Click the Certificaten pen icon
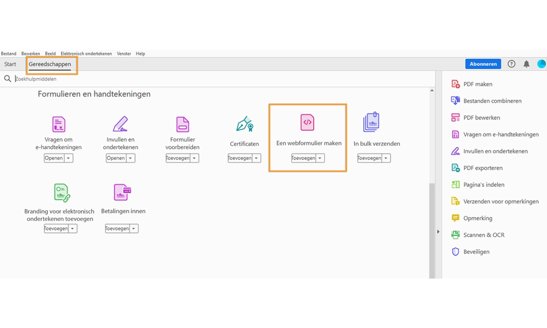The image size is (547, 328). pos(245,124)
